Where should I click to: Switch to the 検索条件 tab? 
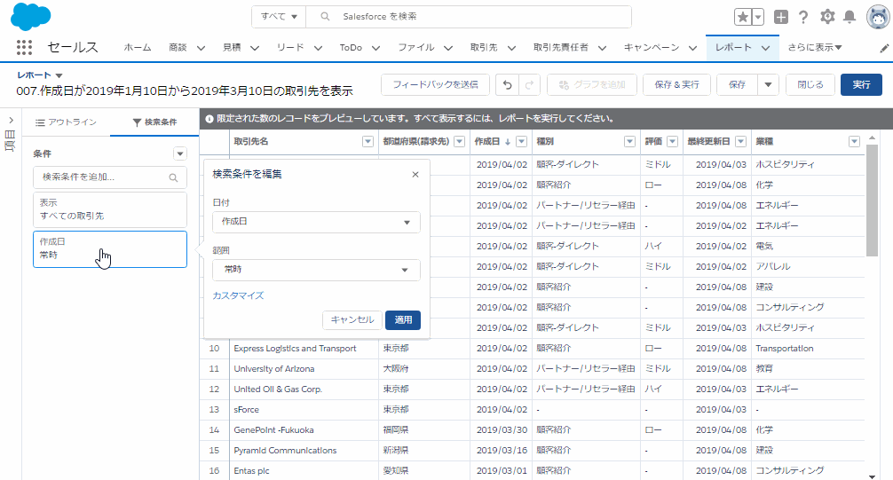(154, 122)
